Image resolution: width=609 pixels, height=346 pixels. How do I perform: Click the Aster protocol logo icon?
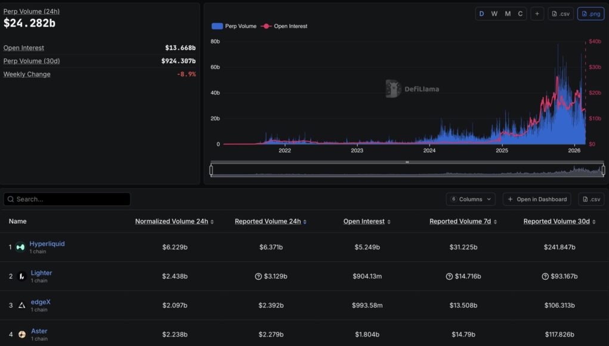tap(21, 335)
